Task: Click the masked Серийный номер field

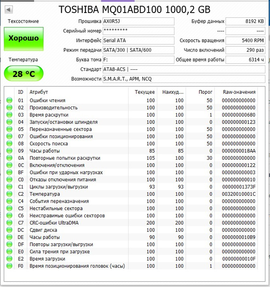Action: pyautogui.click(x=138, y=31)
